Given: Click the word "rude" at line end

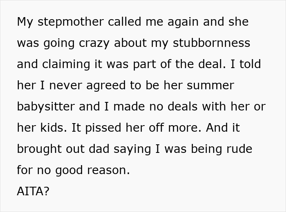Looking at the screenshot, I should click(x=239, y=149).
